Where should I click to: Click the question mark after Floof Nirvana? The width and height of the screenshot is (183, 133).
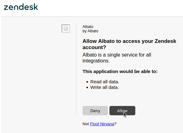pyautogui.click(x=115, y=124)
